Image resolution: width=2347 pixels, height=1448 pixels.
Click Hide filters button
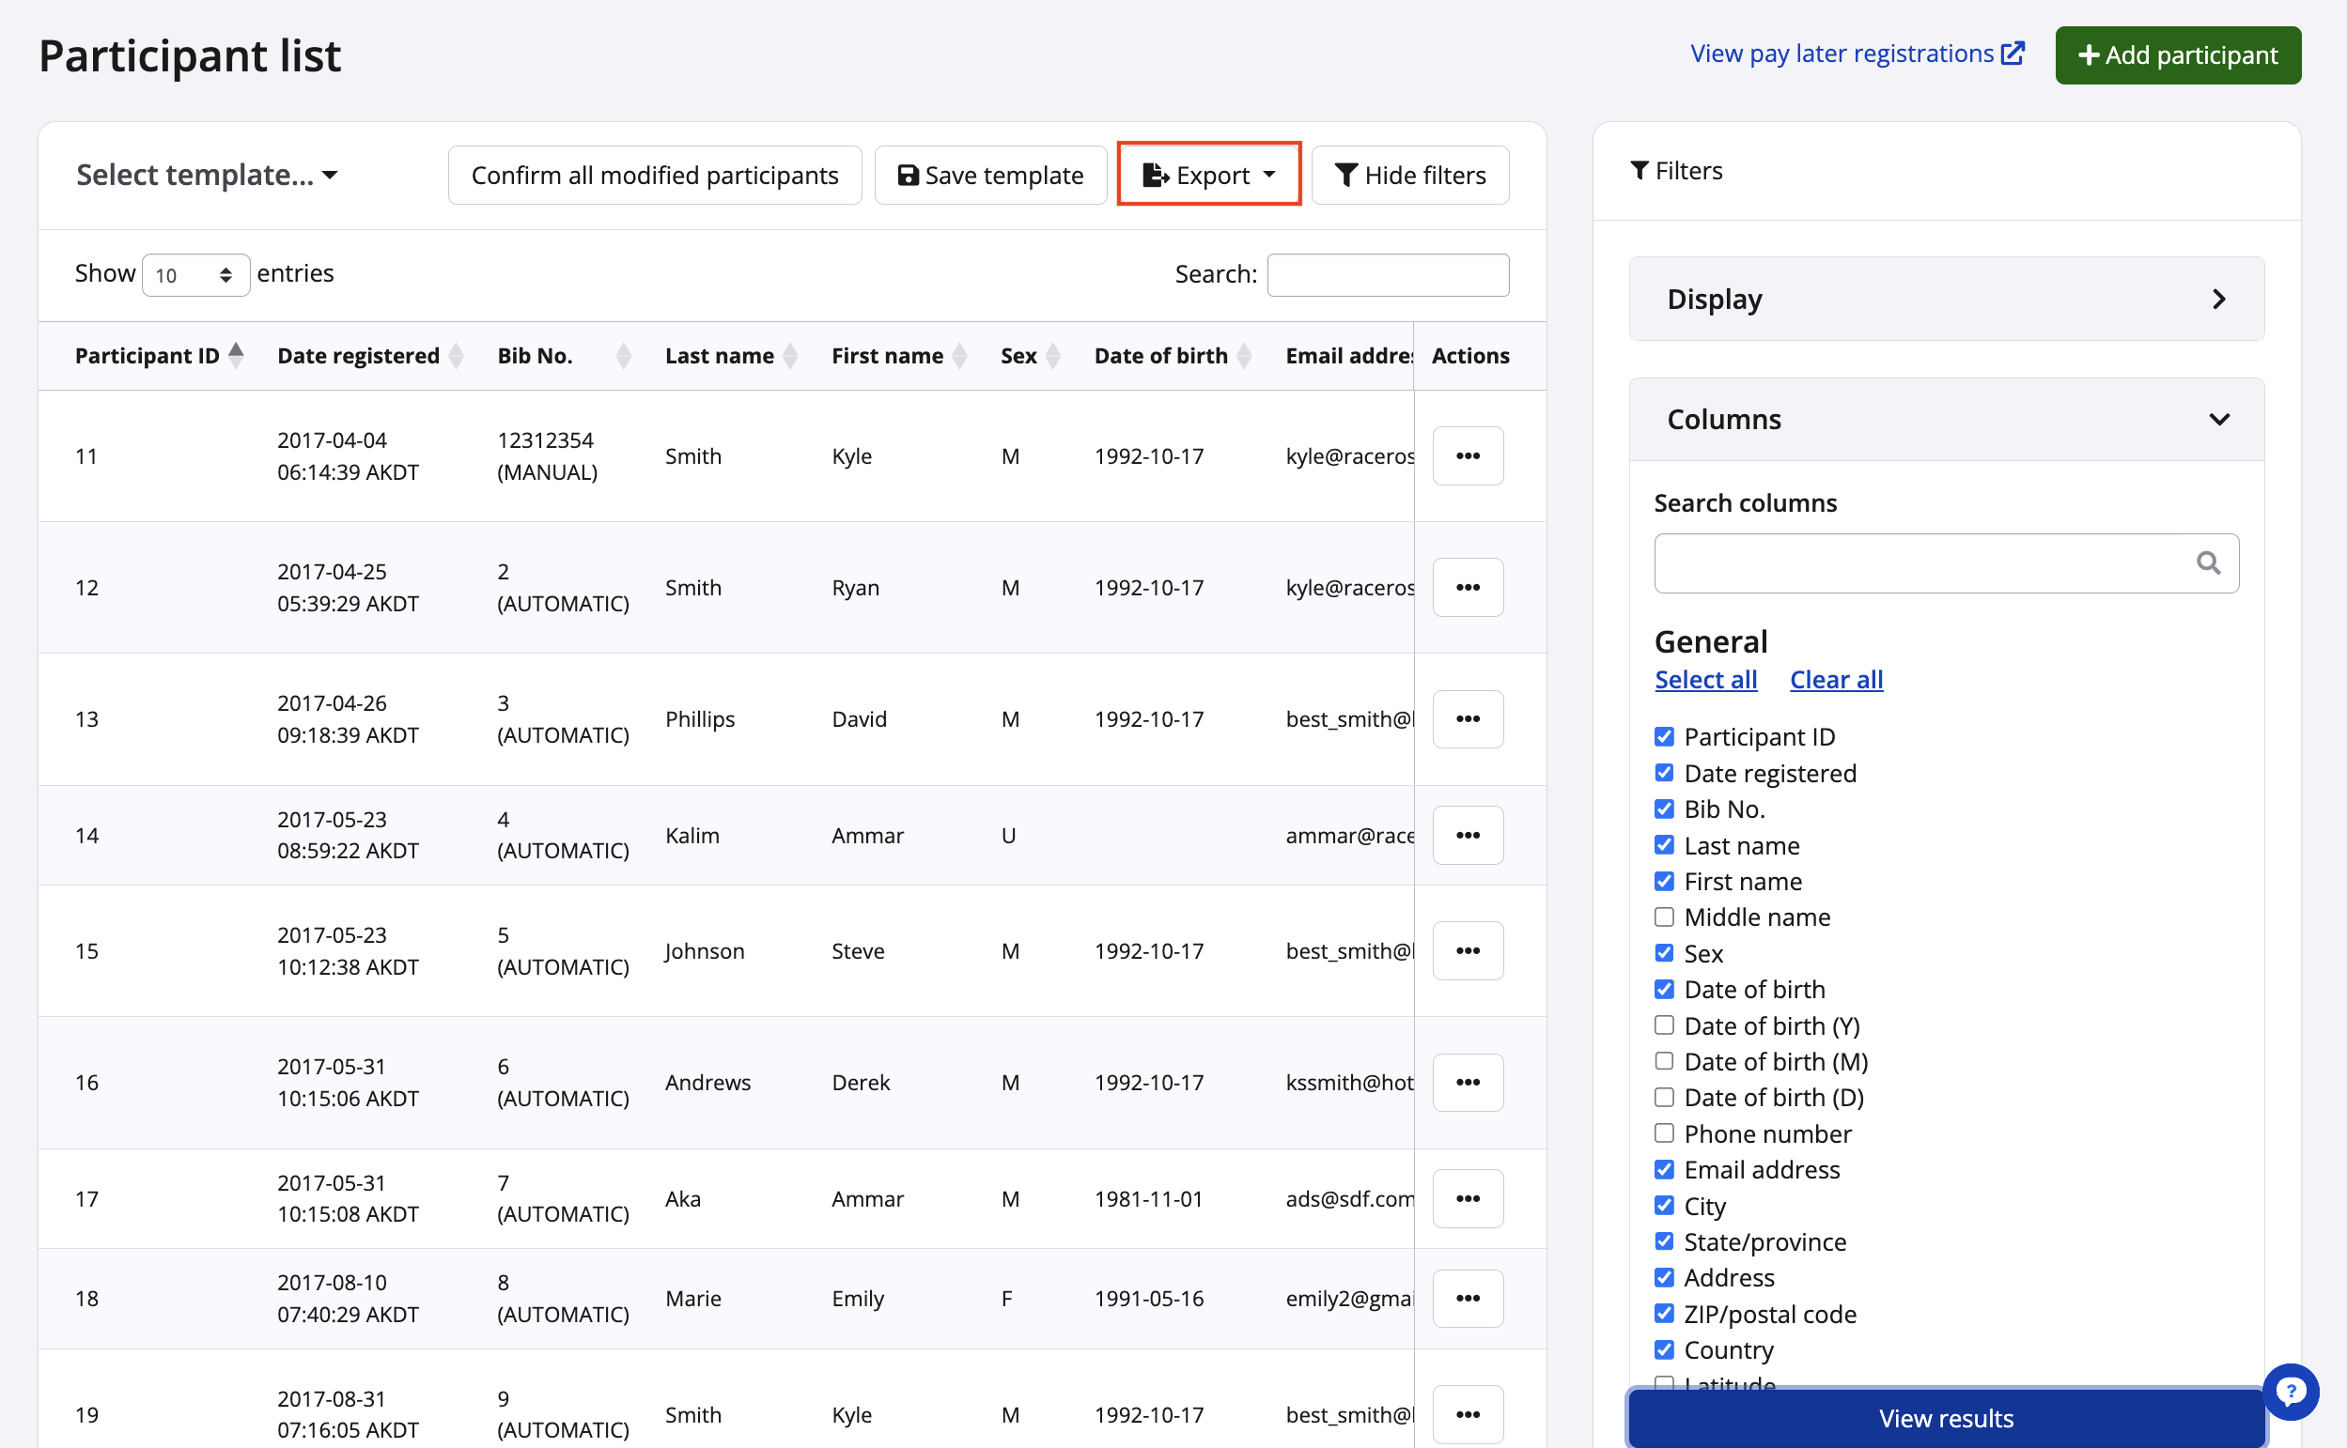1409,176
